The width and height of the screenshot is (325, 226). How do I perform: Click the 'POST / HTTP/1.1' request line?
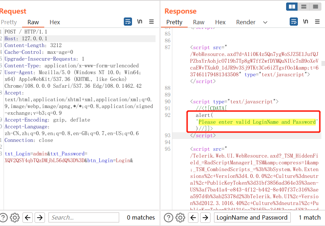point(26,32)
